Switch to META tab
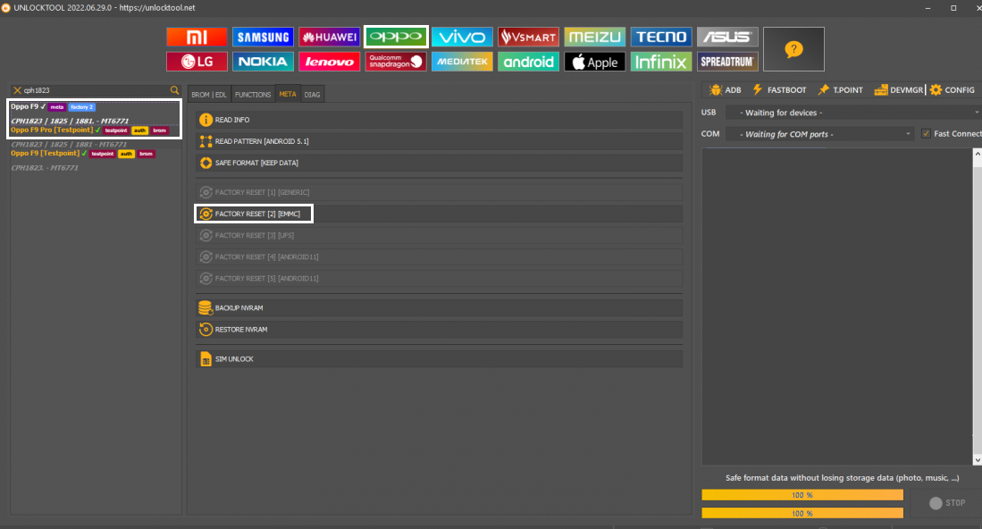 (288, 94)
